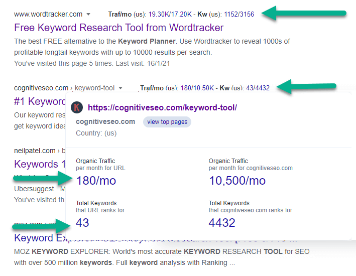The image size is (356, 276).
Task: Click cognitiveseo traffic value 180/10.50K
Action: pos(197,88)
